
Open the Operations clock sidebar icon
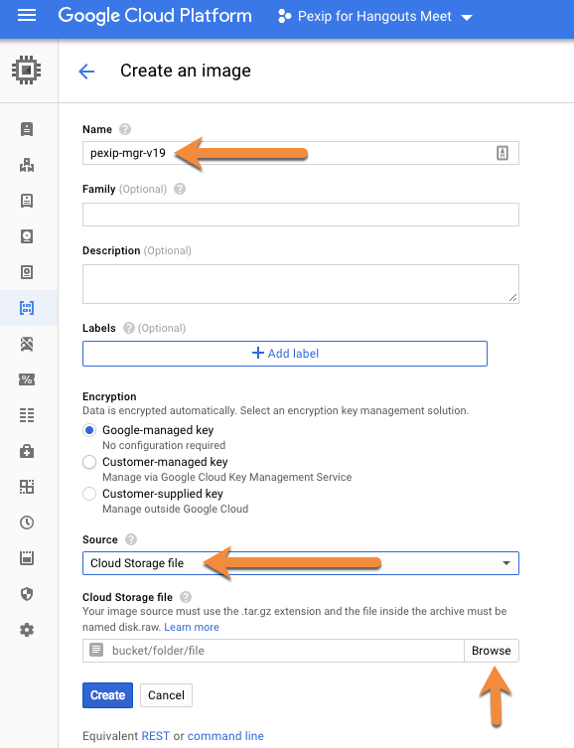[x=27, y=523]
